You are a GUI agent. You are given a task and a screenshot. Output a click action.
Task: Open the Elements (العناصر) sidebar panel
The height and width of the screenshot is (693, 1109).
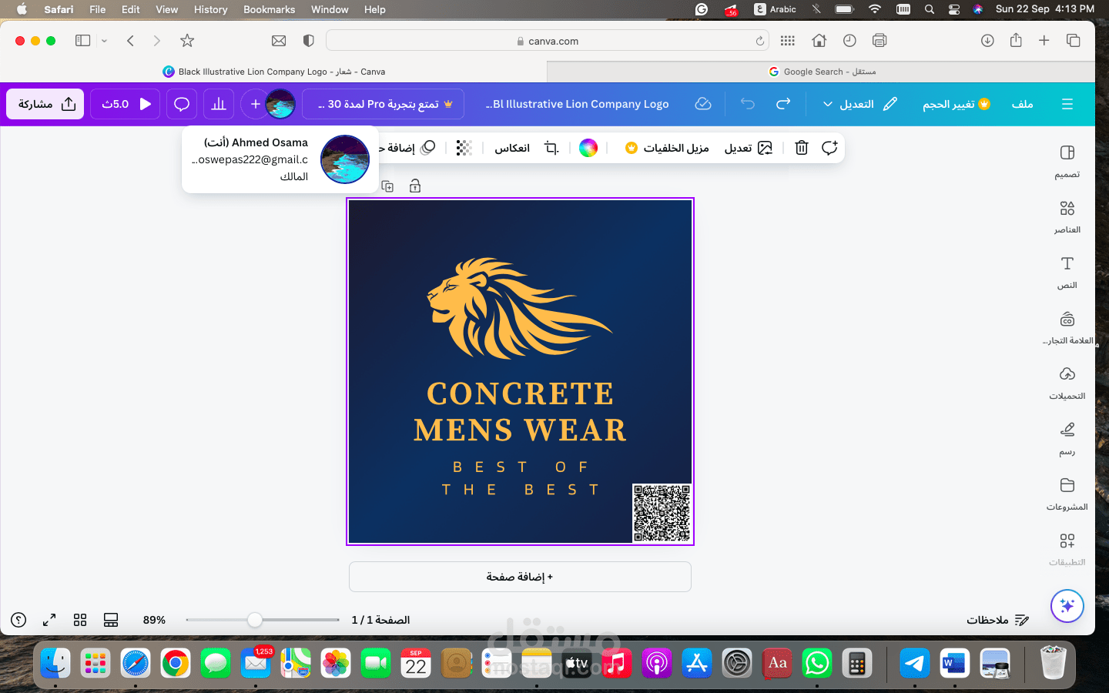click(x=1067, y=216)
